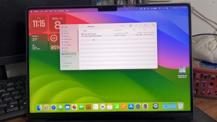
Task: Open the Apple menu
Action: (31, 12)
